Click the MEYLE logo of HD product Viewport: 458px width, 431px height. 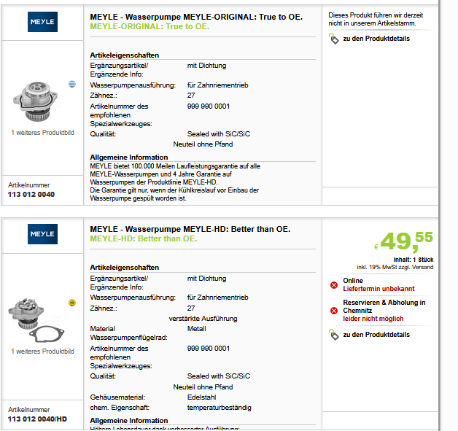click(42, 234)
